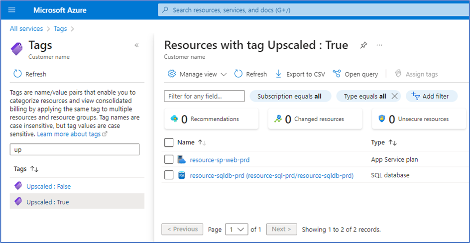
Task: Select the Upscaled : False tag
Action: click(x=48, y=186)
